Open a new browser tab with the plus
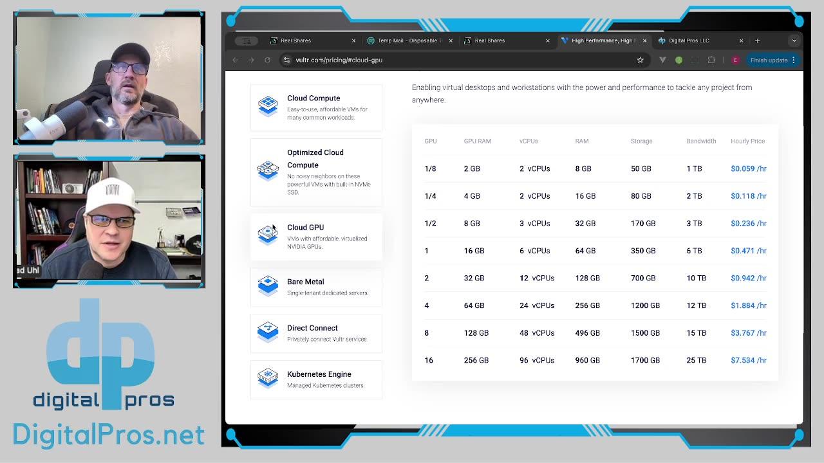 coord(757,41)
